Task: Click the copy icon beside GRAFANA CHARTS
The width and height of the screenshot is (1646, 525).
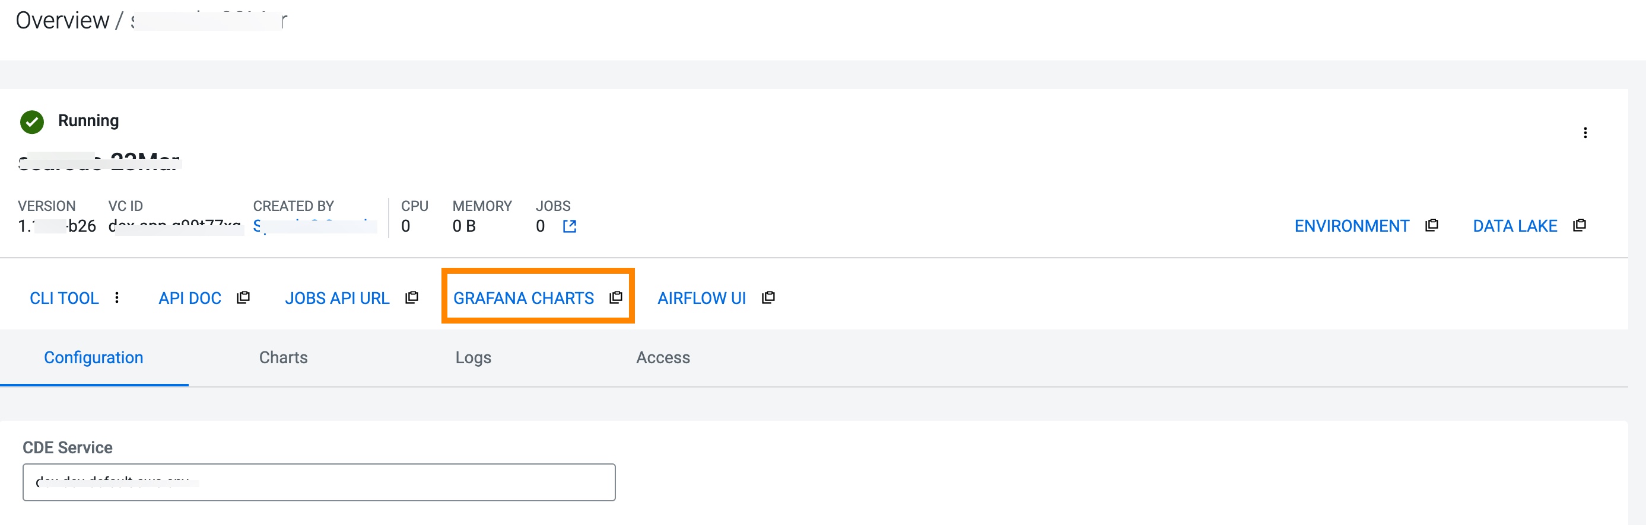Action: [x=616, y=298]
